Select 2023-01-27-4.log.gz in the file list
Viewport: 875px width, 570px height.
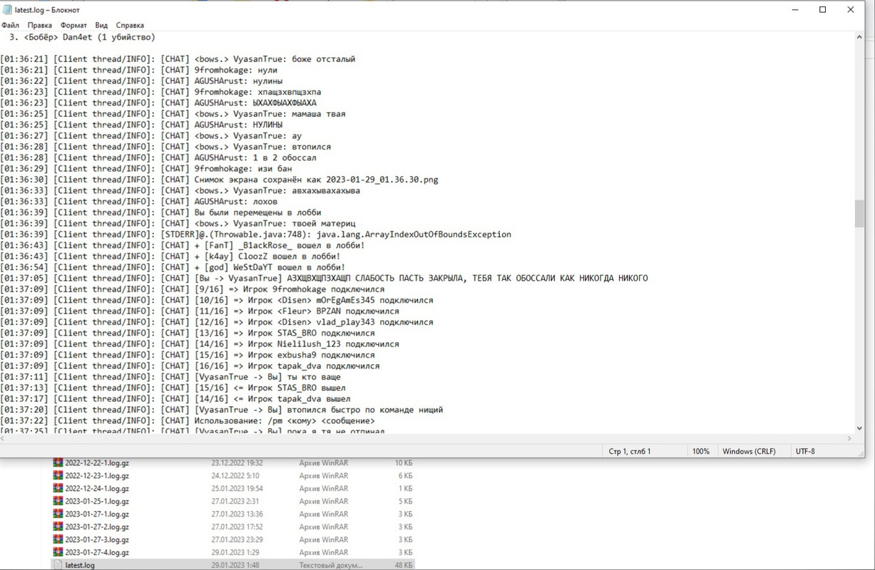coord(97,553)
